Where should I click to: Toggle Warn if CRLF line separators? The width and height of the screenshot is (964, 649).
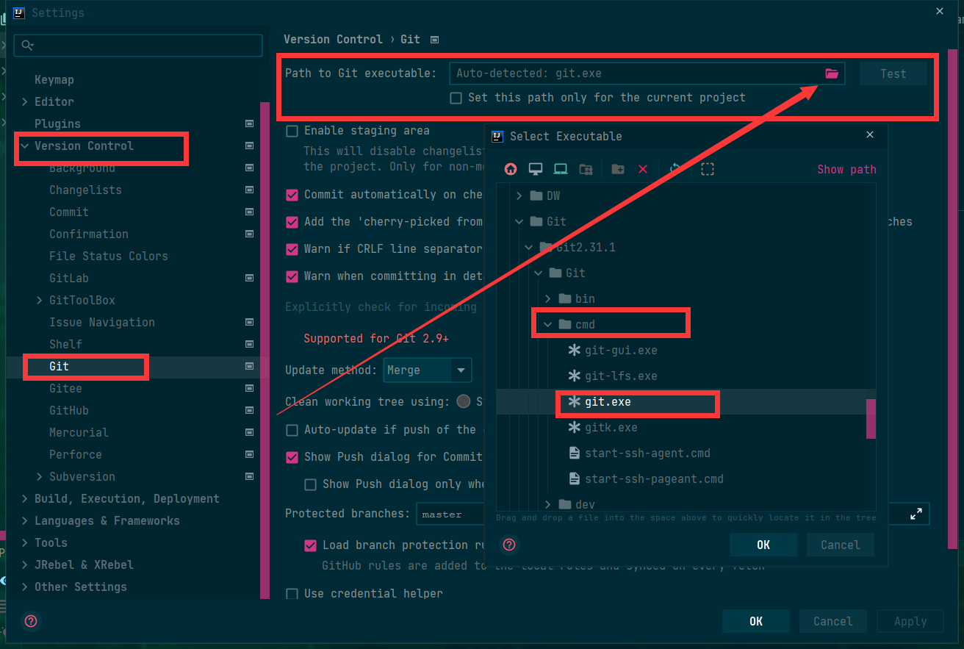point(292,249)
